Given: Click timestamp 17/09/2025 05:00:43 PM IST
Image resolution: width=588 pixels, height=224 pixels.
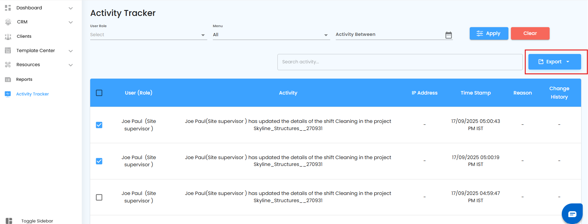Looking at the screenshot, I should tap(476, 125).
